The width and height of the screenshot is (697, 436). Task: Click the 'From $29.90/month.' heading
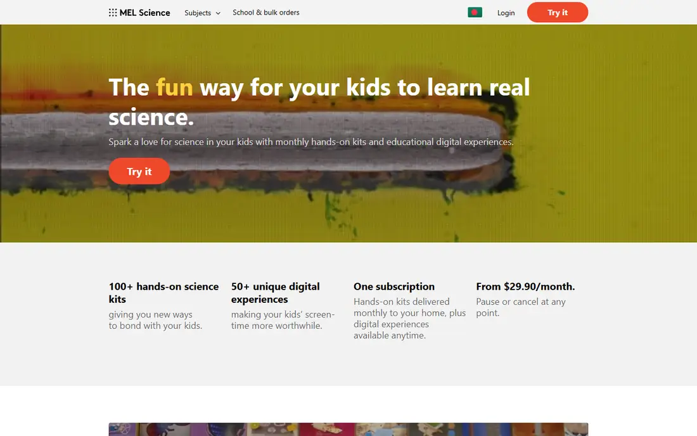[525, 286]
